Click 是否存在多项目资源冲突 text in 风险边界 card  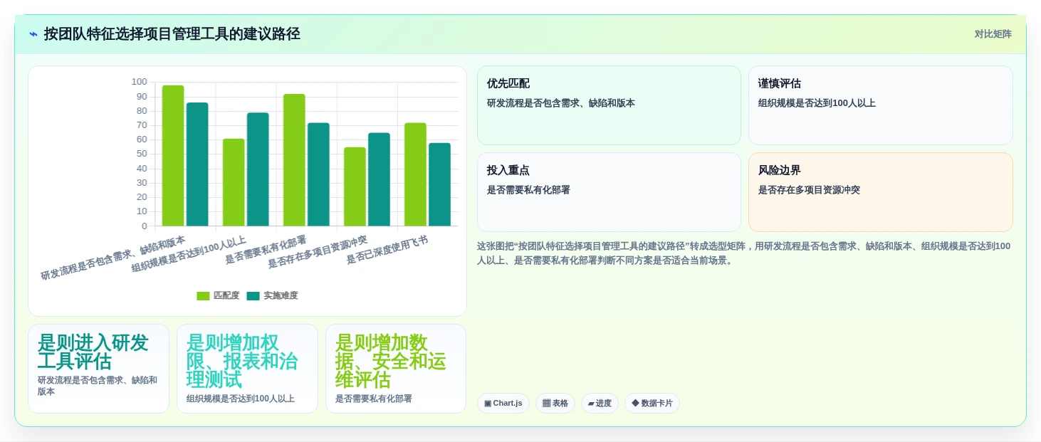click(x=809, y=190)
